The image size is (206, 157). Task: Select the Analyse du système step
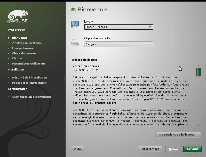[x=27, y=43]
